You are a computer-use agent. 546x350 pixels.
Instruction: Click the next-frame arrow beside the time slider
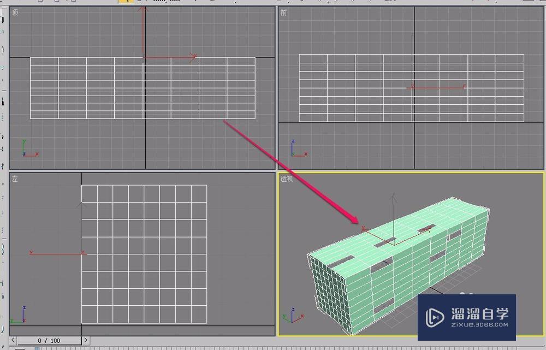point(85,340)
